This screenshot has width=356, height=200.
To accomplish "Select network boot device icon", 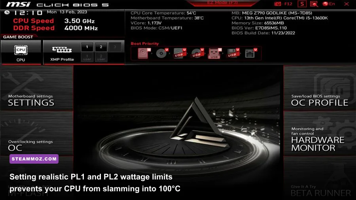I will (x=251, y=53).
